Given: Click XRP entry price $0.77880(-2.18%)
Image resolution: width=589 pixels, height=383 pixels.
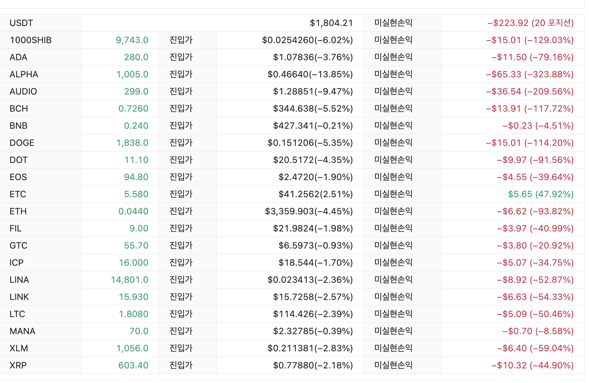Looking at the screenshot, I should (313, 366).
